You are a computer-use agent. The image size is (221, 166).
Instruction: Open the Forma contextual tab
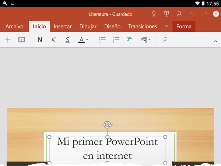(x=184, y=27)
